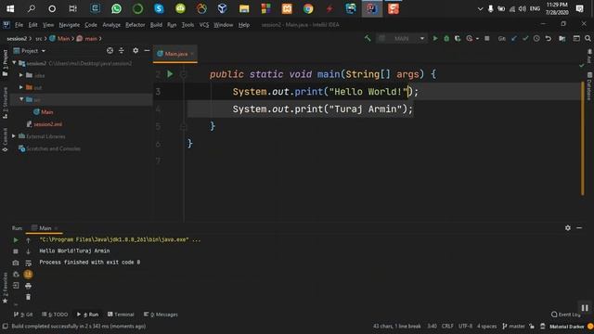Open the Analyze menu
This screenshot has width=594, height=334.
pyautogui.click(x=111, y=25)
